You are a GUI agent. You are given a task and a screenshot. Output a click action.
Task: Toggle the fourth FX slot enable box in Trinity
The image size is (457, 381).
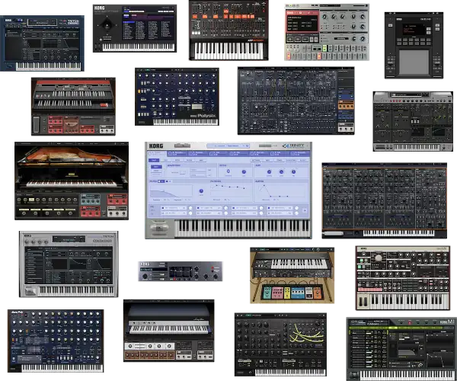click(x=269, y=208)
